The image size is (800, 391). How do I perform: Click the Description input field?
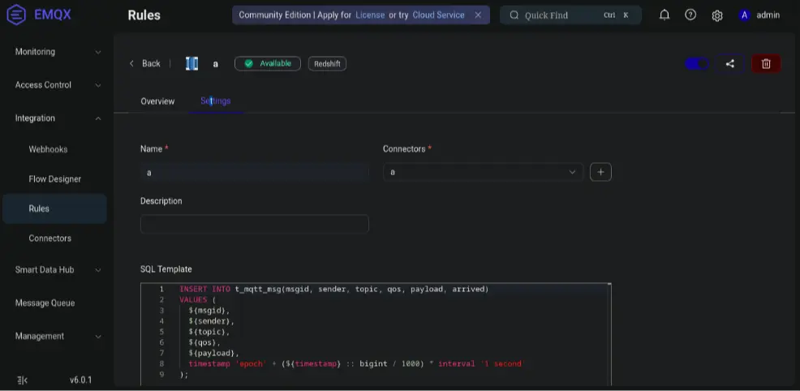[254, 224]
